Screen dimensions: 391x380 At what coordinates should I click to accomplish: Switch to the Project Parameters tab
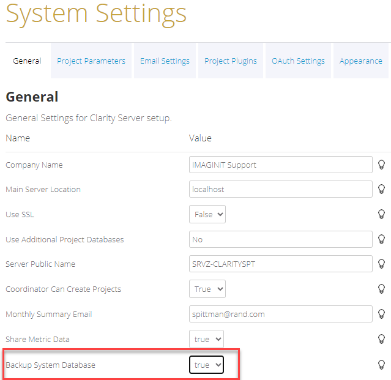pyautogui.click(x=91, y=61)
